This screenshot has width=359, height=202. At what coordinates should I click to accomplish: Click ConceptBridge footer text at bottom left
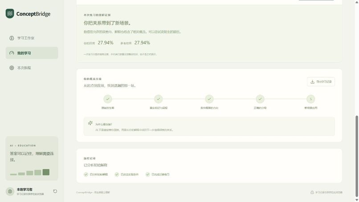(x=93, y=192)
